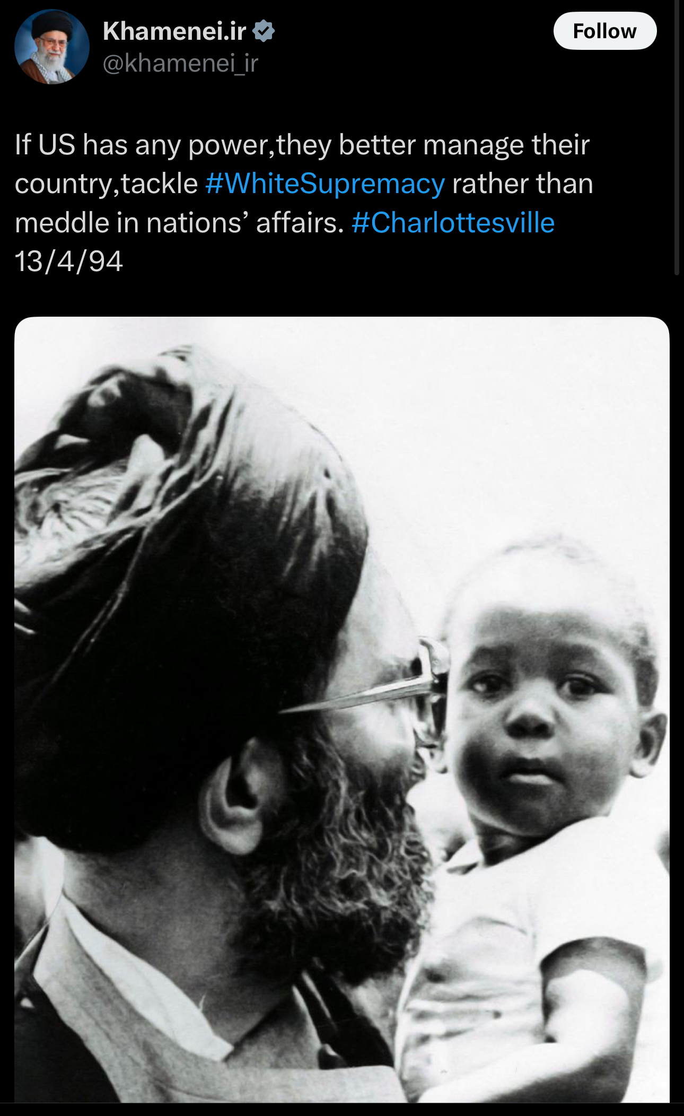Click the blue verified badge
This screenshot has width=684, height=1116.
[x=264, y=31]
